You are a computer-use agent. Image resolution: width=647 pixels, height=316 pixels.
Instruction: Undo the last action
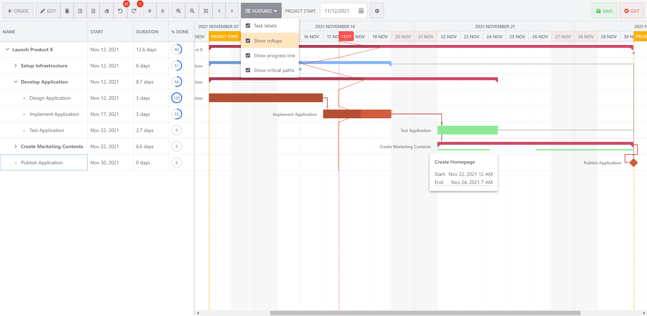pyautogui.click(x=120, y=11)
